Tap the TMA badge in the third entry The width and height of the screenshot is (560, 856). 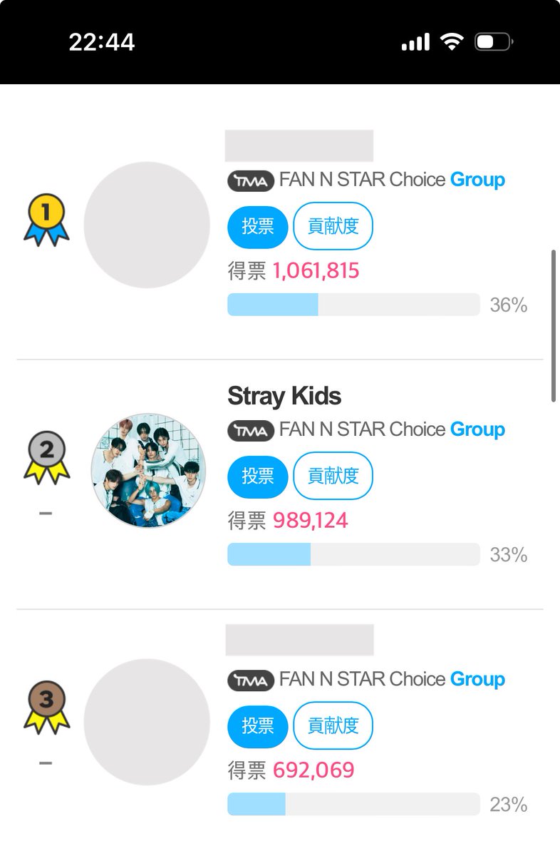251,681
